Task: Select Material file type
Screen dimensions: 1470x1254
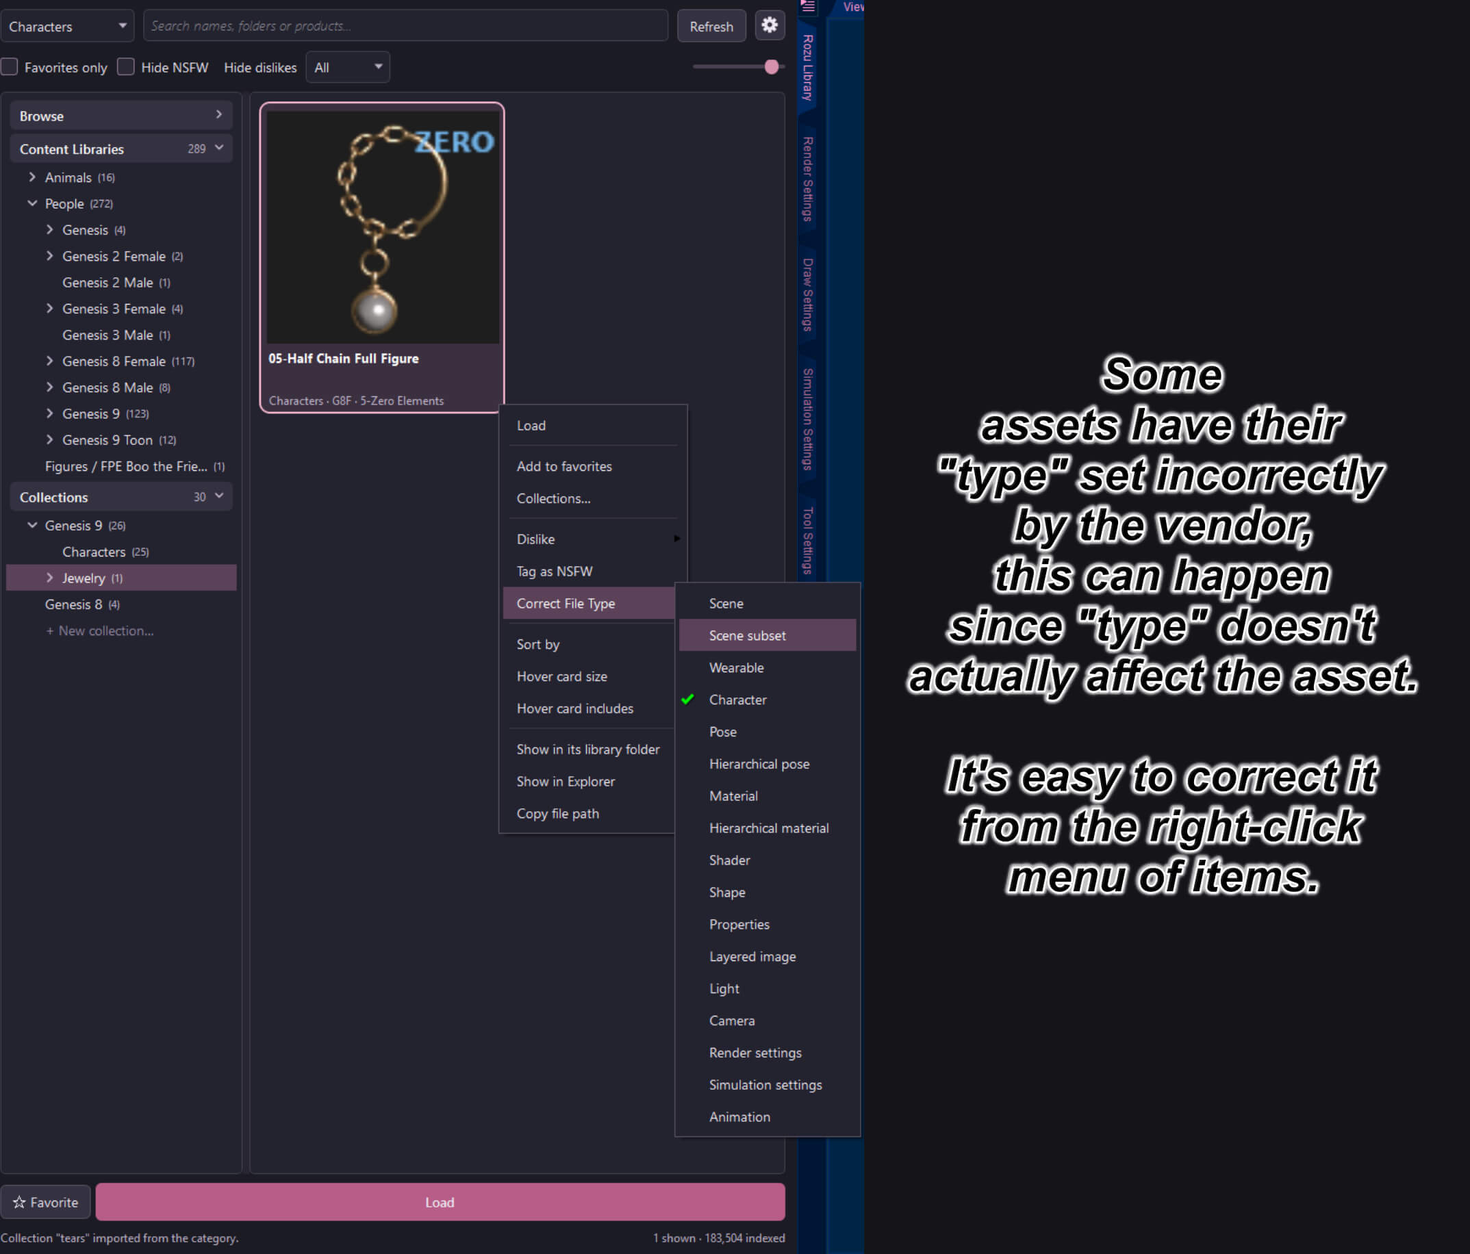Action: (767, 796)
